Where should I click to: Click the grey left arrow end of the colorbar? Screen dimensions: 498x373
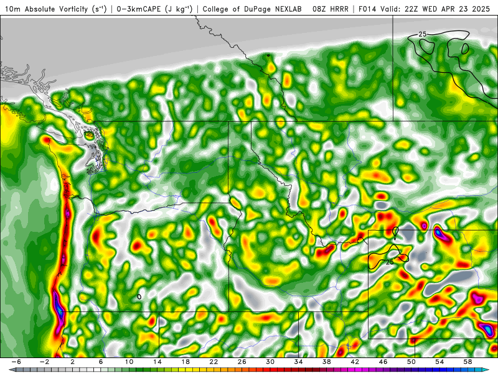pos(11,370)
